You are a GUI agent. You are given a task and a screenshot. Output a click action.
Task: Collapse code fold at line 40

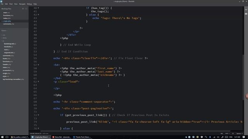click(38, 8)
